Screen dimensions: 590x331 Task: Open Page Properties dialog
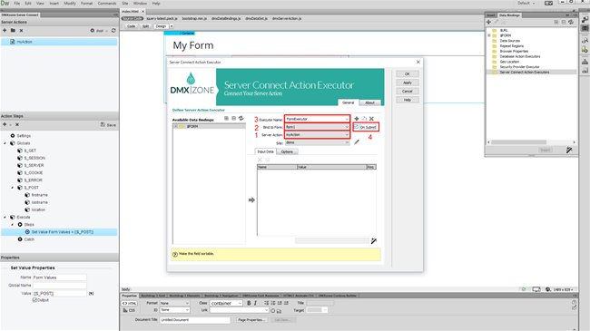251,320
